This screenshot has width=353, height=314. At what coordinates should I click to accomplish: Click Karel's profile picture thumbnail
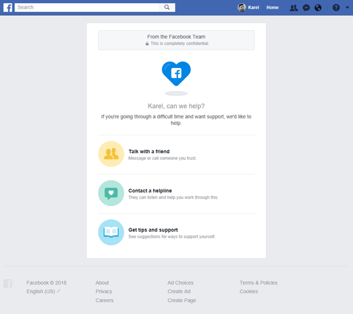coord(242,8)
